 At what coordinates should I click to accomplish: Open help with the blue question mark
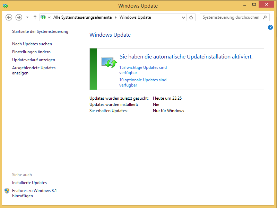tap(270, 27)
